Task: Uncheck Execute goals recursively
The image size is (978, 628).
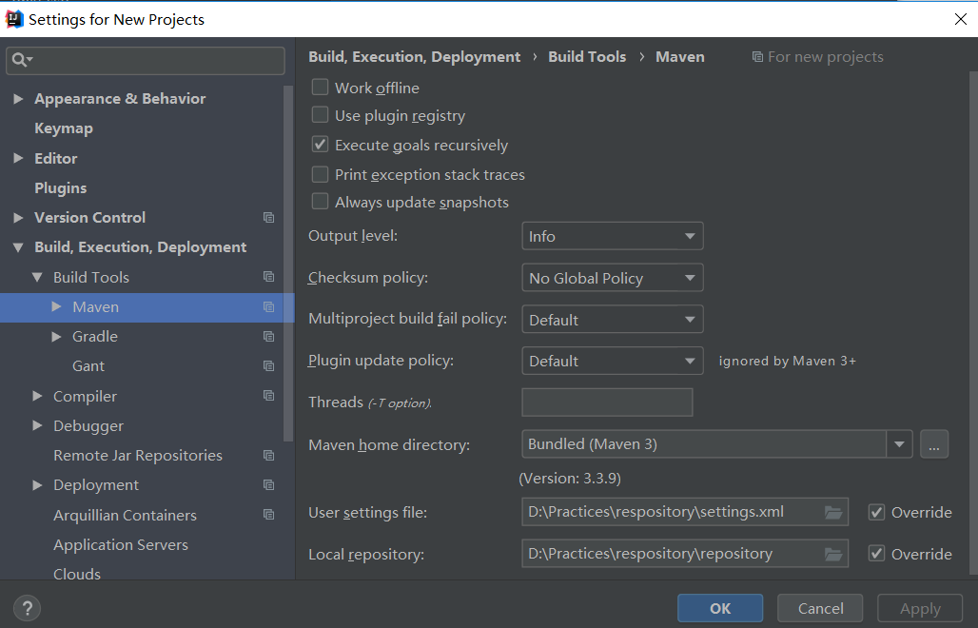Action: [x=321, y=146]
